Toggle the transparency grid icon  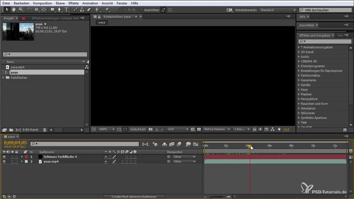(199, 129)
